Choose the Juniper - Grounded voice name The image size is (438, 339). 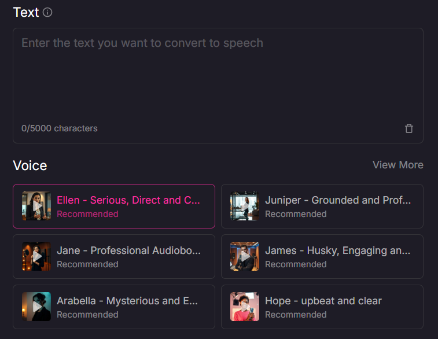coord(338,200)
